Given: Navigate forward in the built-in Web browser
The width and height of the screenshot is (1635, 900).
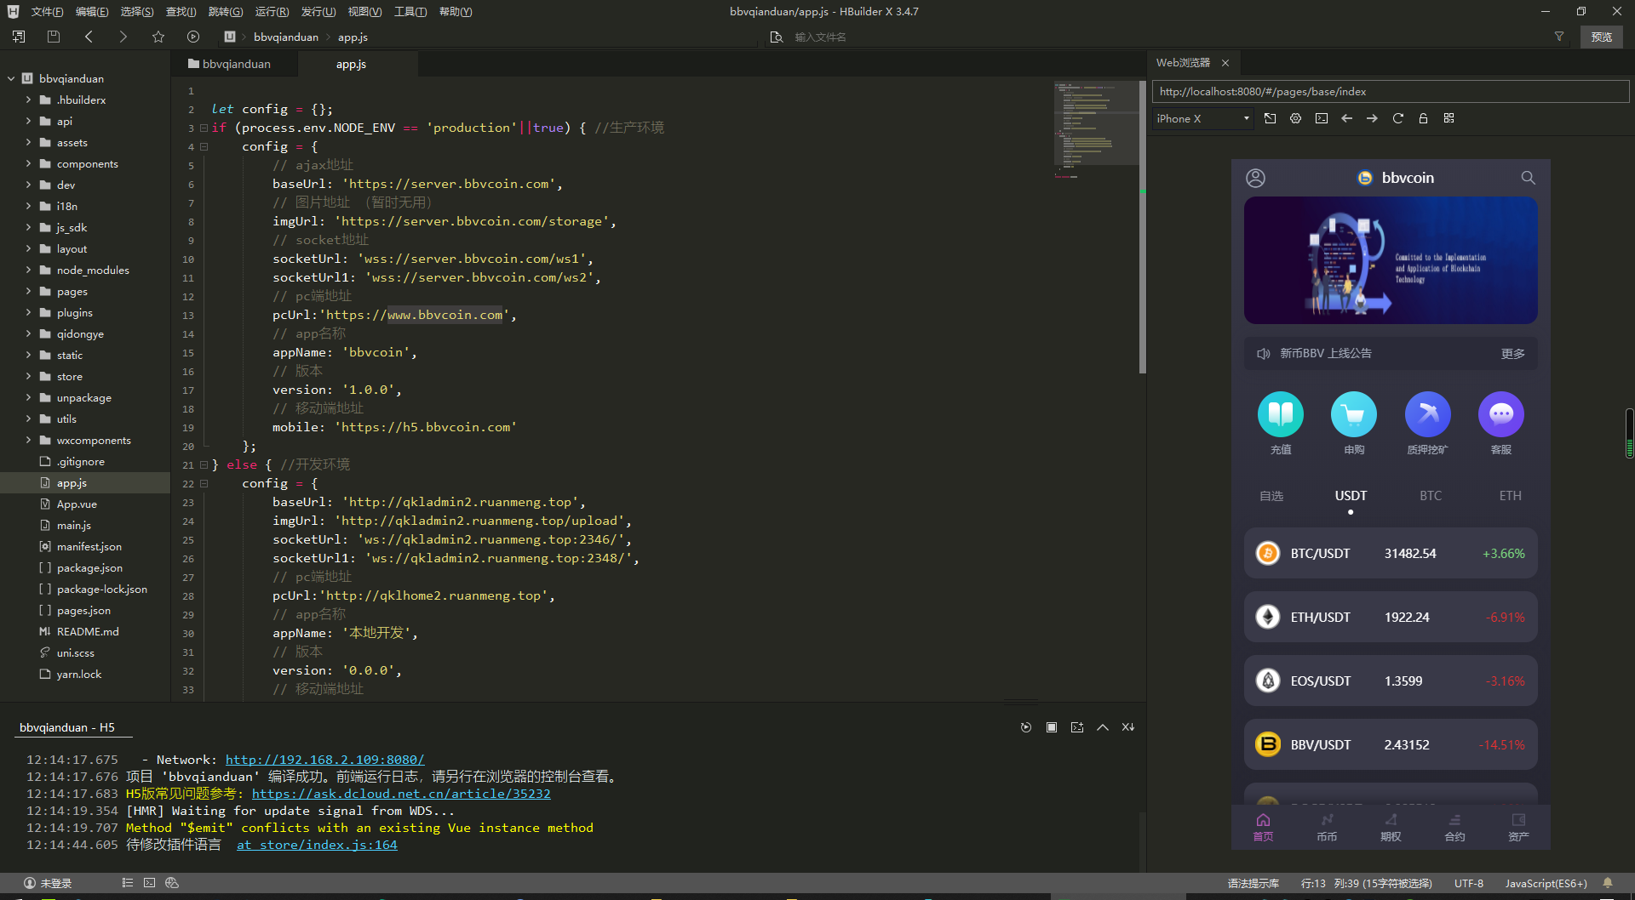Looking at the screenshot, I should pos(1372,118).
